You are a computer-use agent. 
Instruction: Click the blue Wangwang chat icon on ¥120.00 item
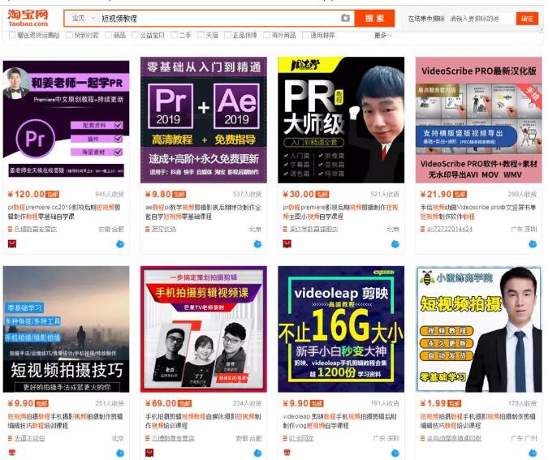pos(121,243)
